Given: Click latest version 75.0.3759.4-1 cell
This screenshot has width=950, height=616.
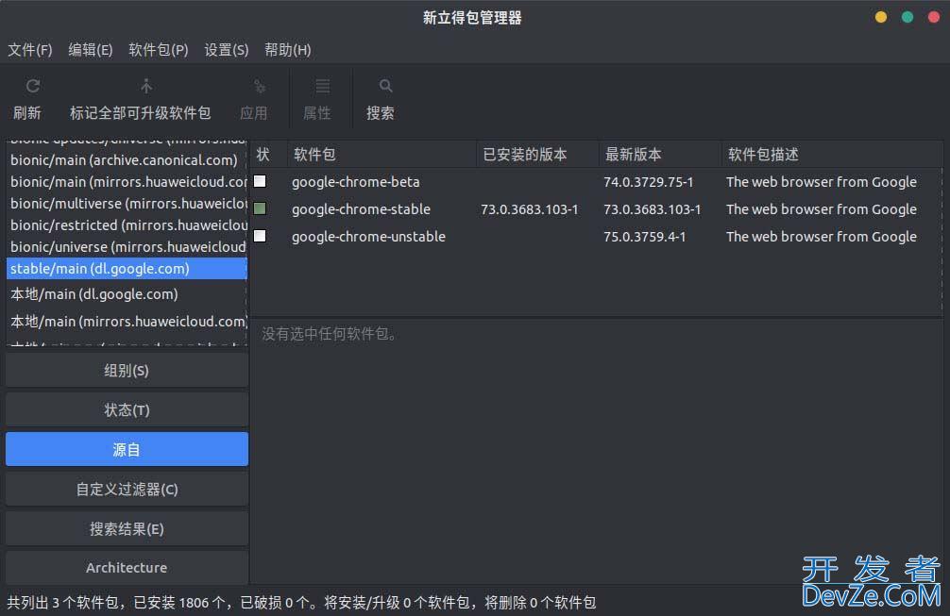Looking at the screenshot, I should point(645,237).
